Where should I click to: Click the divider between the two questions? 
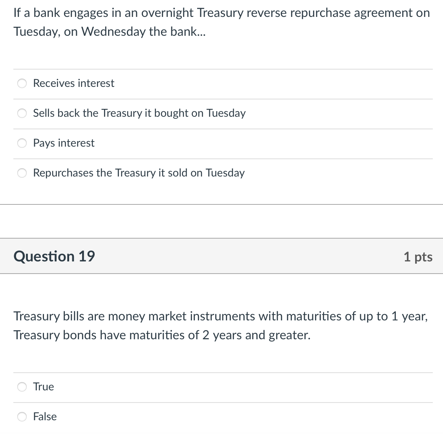[x=222, y=221]
